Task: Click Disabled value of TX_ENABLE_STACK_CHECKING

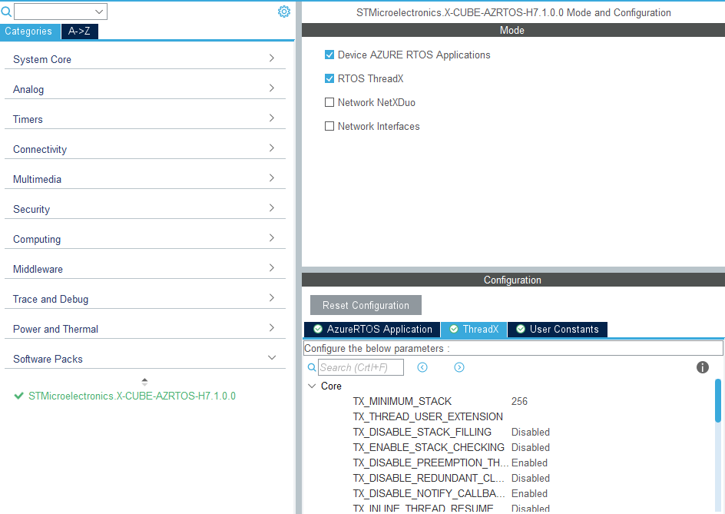Action: (x=531, y=447)
